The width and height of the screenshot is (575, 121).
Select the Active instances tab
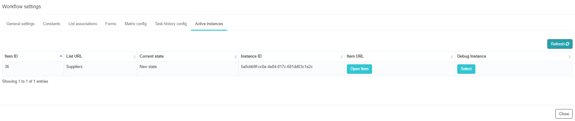(x=209, y=24)
